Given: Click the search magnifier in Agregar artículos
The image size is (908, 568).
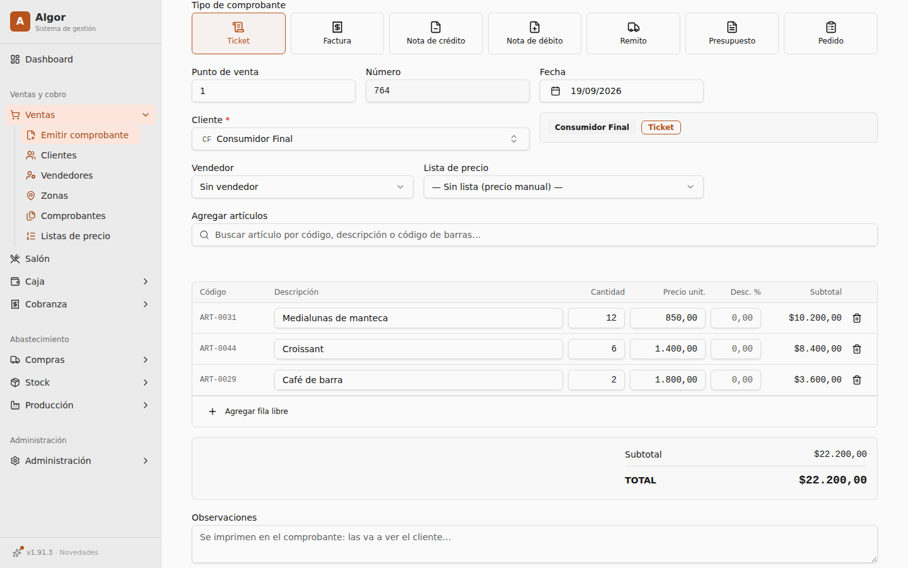Looking at the screenshot, I should (x=204, y=235).
